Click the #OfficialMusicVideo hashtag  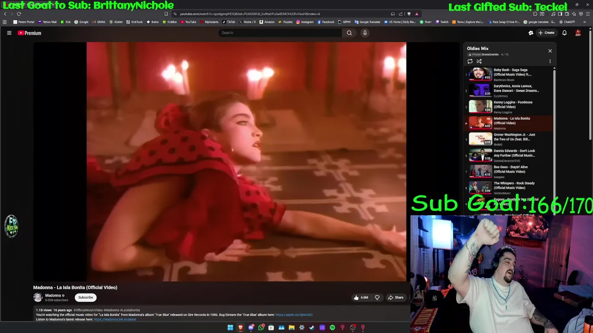(88, 310)
